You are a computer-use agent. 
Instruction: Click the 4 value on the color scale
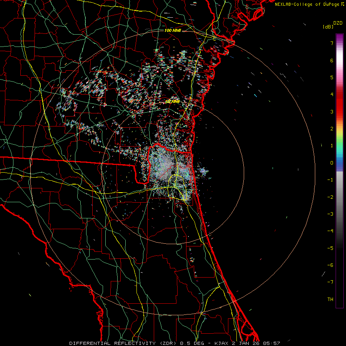coord(332,95)
